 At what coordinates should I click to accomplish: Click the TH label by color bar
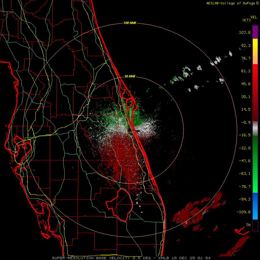[248, 225]
